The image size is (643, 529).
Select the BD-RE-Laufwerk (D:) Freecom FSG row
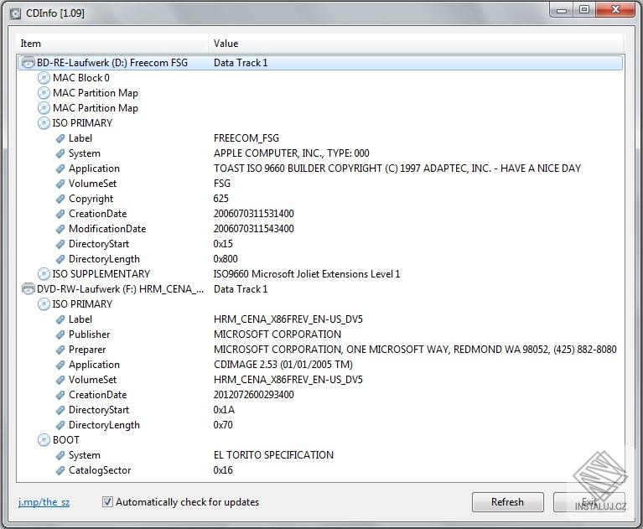[320, 63]
